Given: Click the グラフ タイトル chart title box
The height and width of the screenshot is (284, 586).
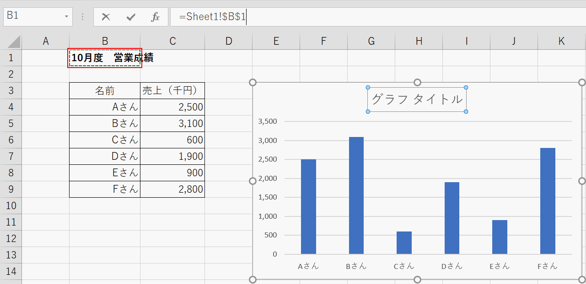Looking at the screenshot, I should (417, 100).
